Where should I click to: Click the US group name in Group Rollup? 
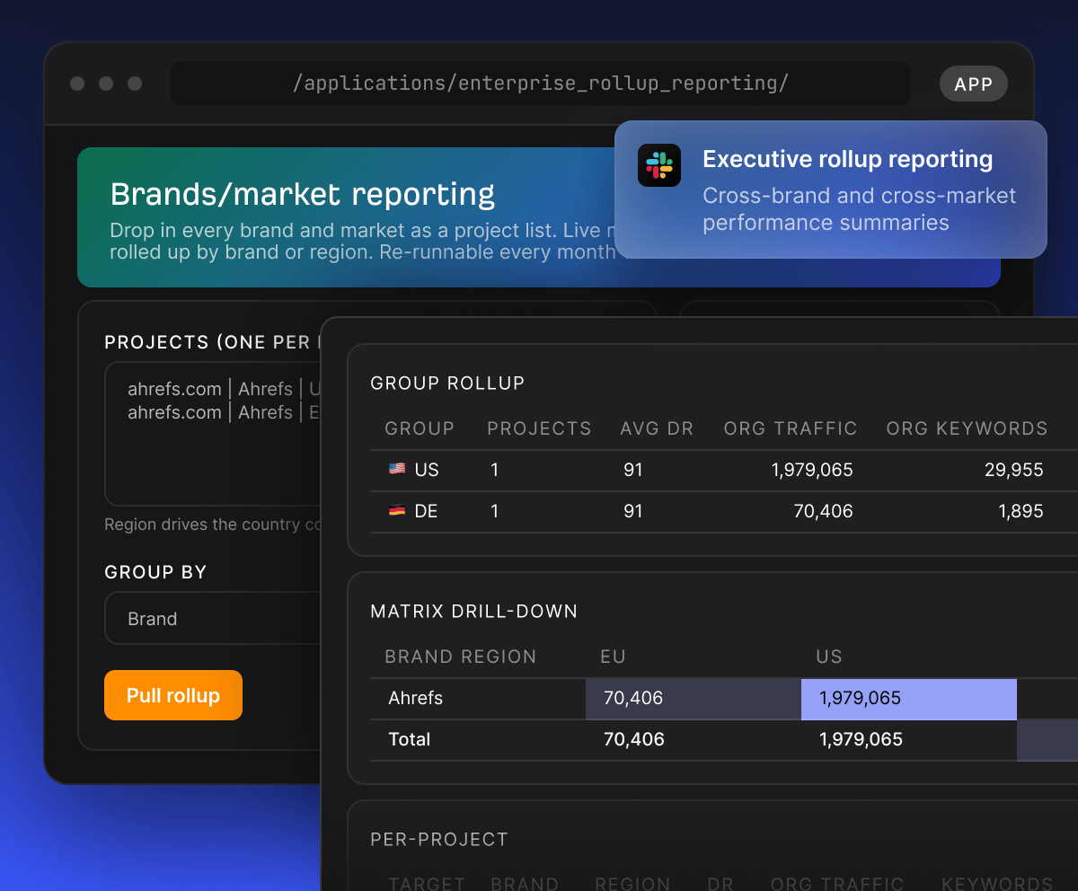(427, 470)
